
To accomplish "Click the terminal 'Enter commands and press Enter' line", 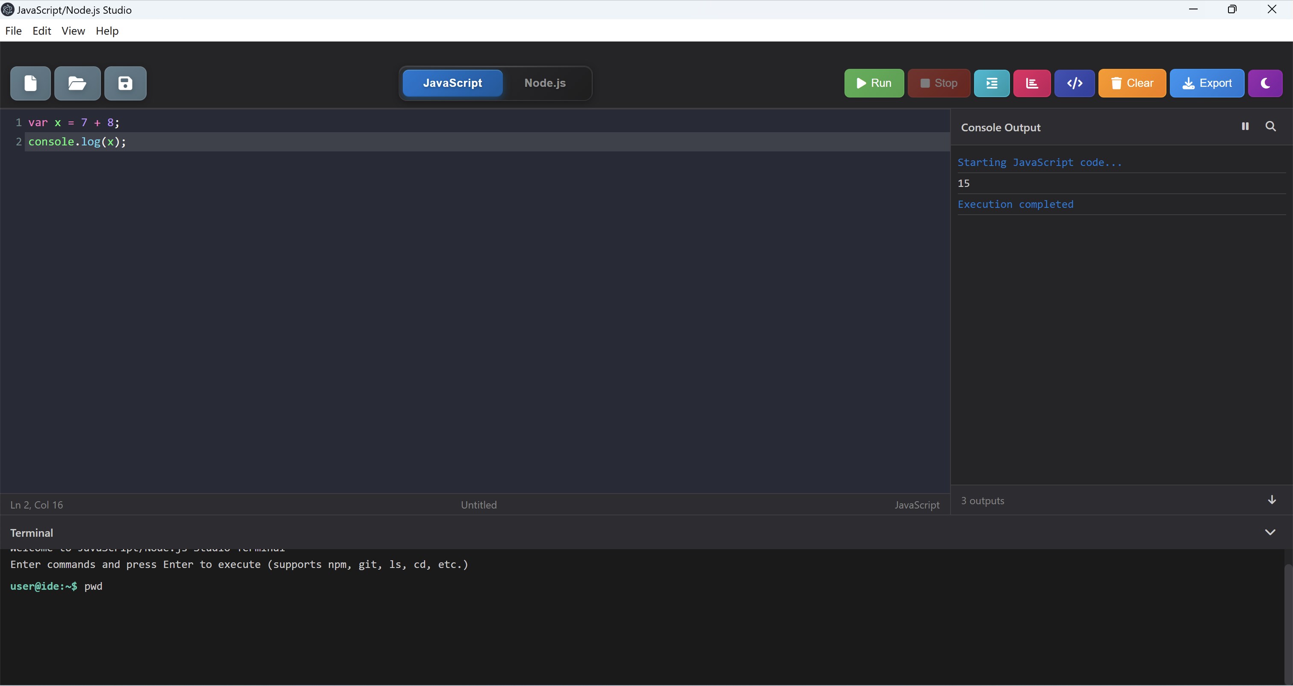I will (x=239, y=565).
